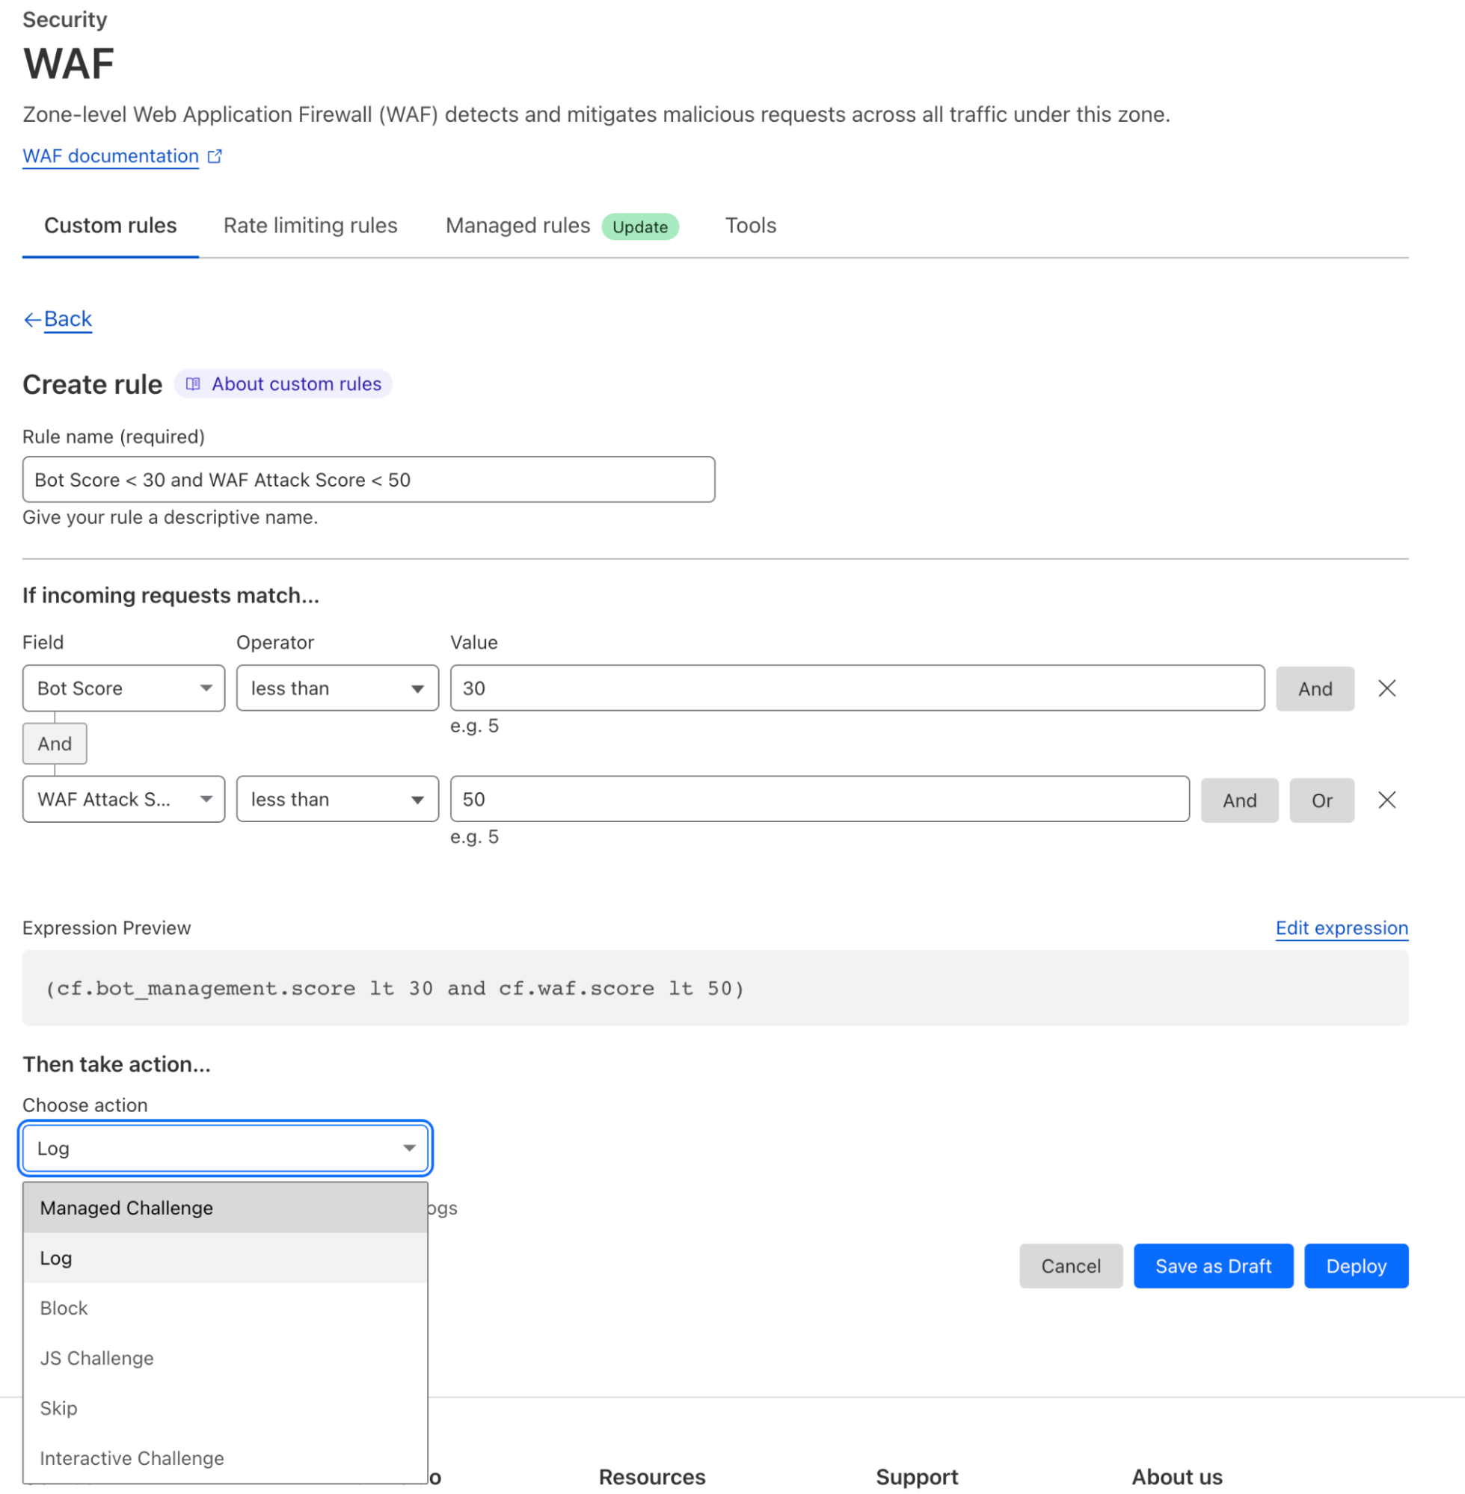Open the Bot Score field dropdown
This screenshot has width=1465, height=1494.
[123, 688]
